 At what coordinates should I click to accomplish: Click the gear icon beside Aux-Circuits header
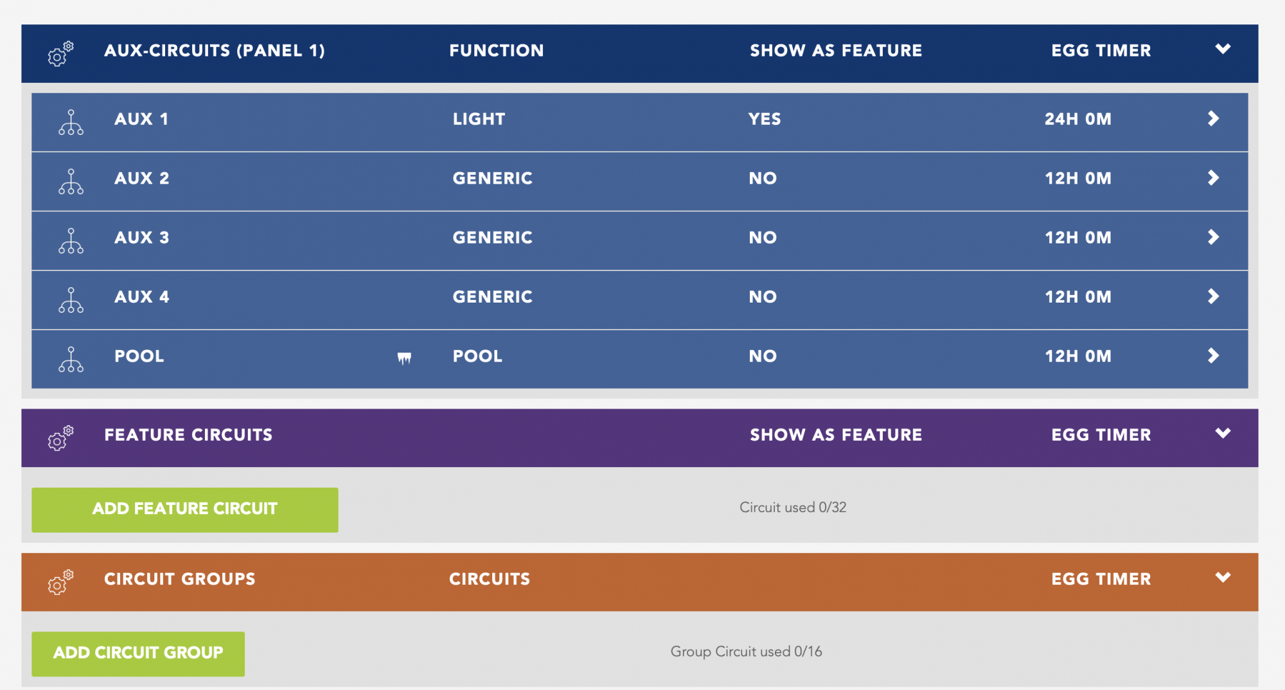(x=60, y=54)
